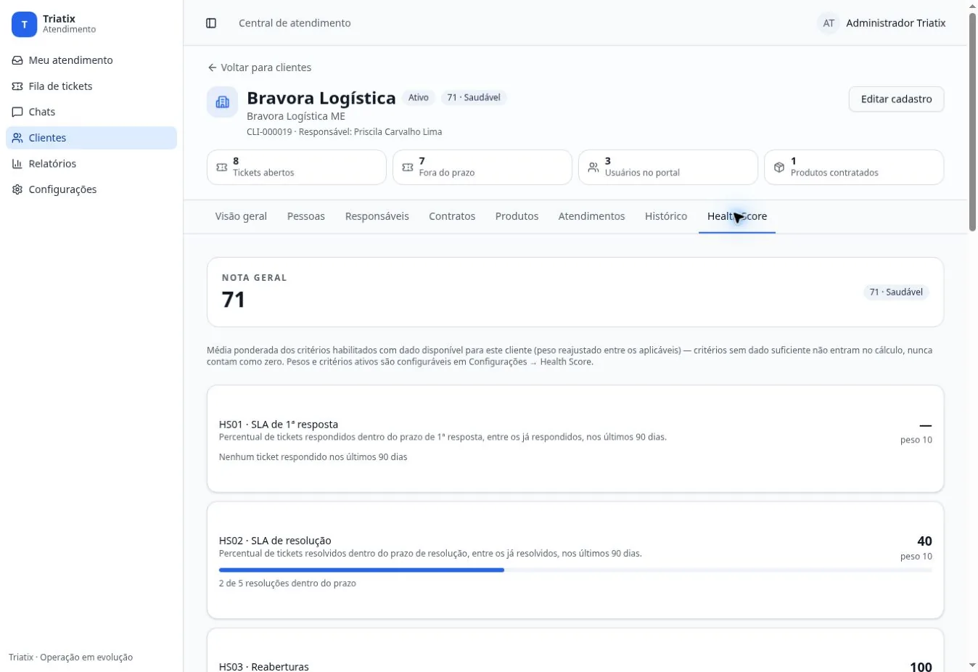Viewport: 978px width, 672px height.
Task: Toggle the sidebar panel icon
Action: 211,23
